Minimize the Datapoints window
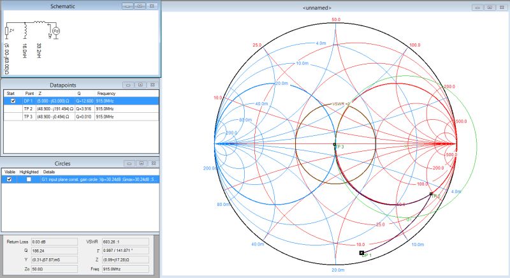This screenshot has height=278, width=510. click(x=128, y=85)
